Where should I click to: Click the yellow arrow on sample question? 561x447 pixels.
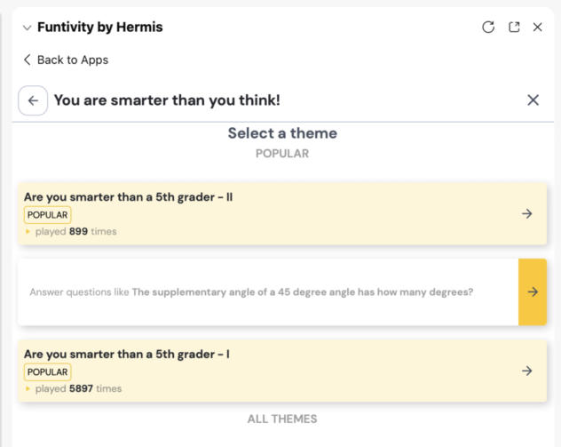point(533,291)
